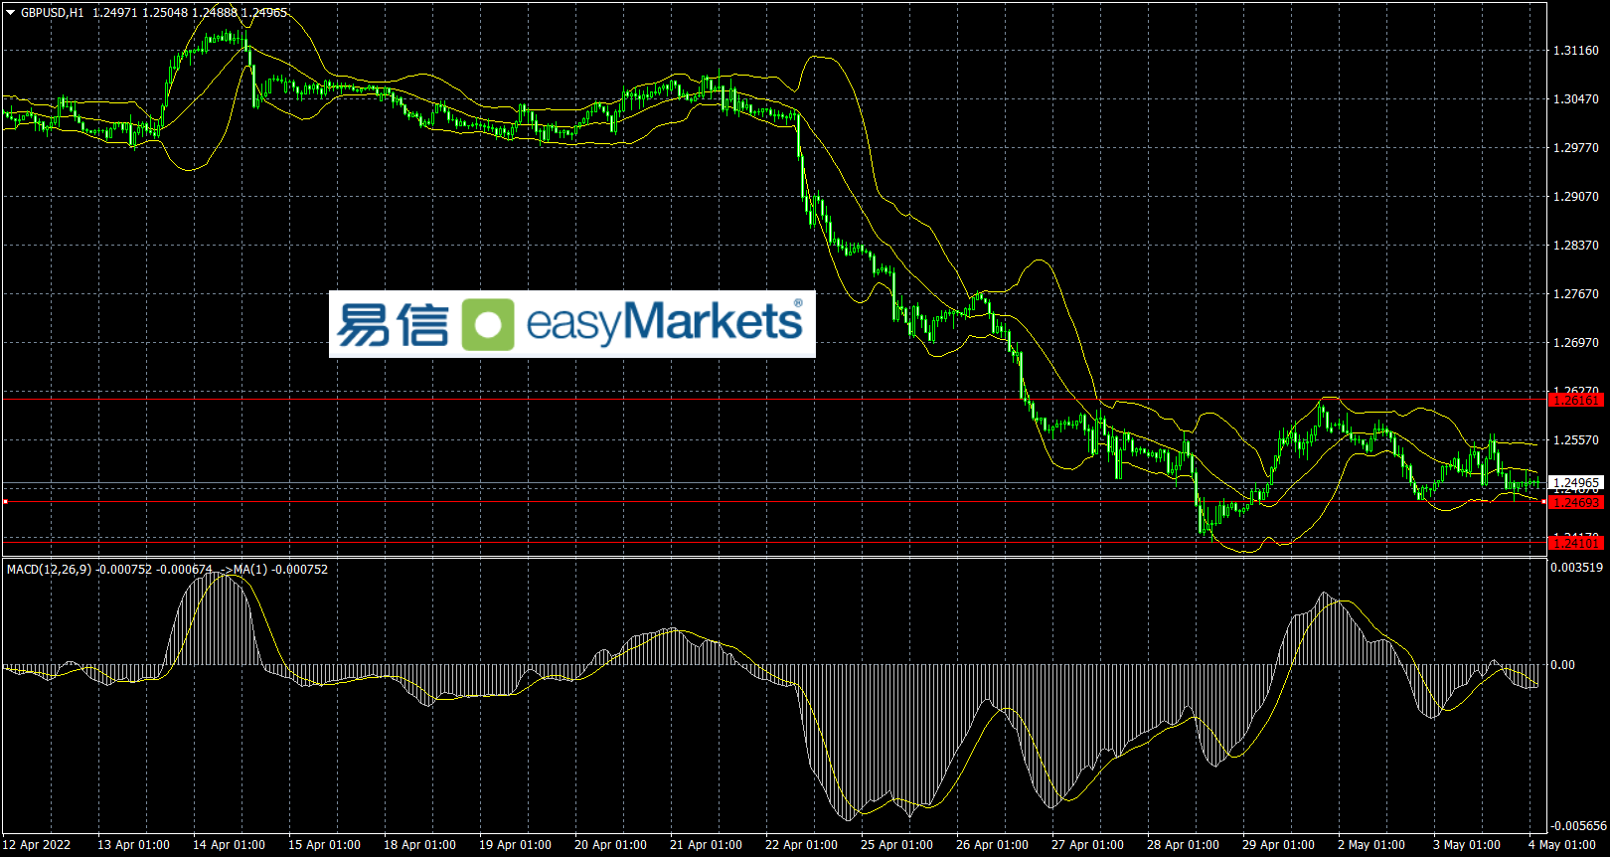Screen dimensions: 1610x857
Task: Click the 14 Apr 01:00 time label
Action: point(230,845)
